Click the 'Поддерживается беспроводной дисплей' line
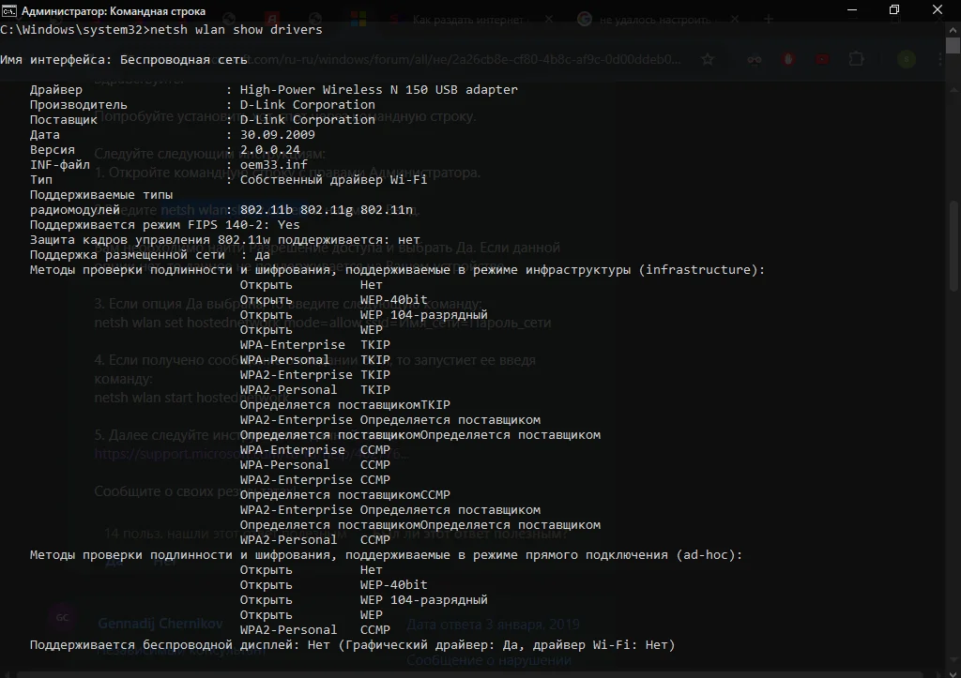This screenshot has width=961, height=678. 352,645
